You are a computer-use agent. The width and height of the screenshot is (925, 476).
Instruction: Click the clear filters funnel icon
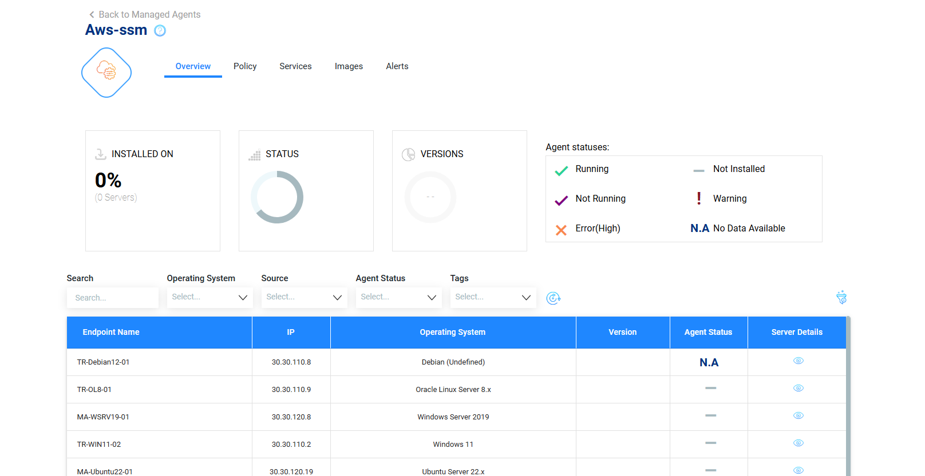(x=841, y=298)
